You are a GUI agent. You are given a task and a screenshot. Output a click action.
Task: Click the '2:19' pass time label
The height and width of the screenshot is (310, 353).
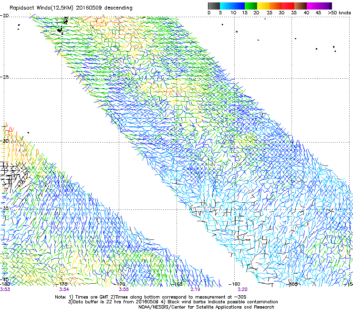pos(195,289)
